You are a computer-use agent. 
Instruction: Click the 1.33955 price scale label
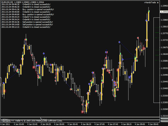[164, 6]
